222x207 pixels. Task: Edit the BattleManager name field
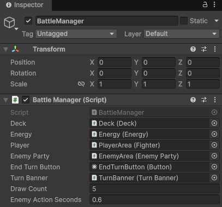[107, 21]
